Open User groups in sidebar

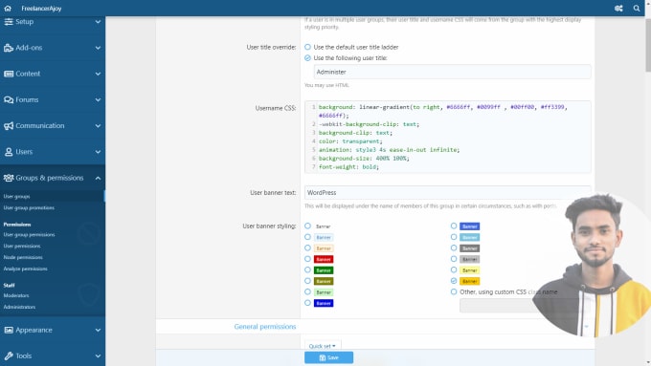(x=16, y=197)
